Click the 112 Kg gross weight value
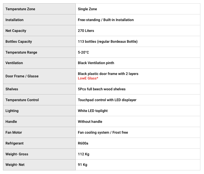The width and height of the screenshot is (204, 174). tap(84, 154)
